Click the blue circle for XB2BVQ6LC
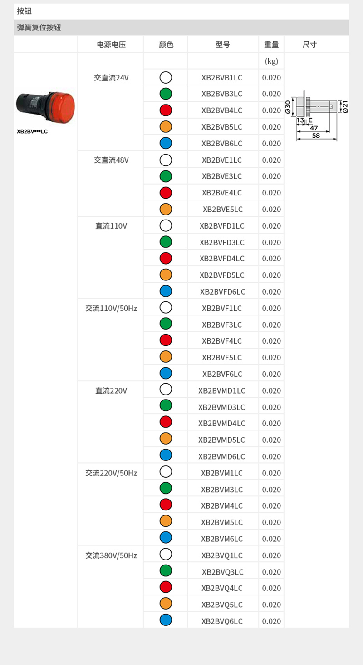 166,621
